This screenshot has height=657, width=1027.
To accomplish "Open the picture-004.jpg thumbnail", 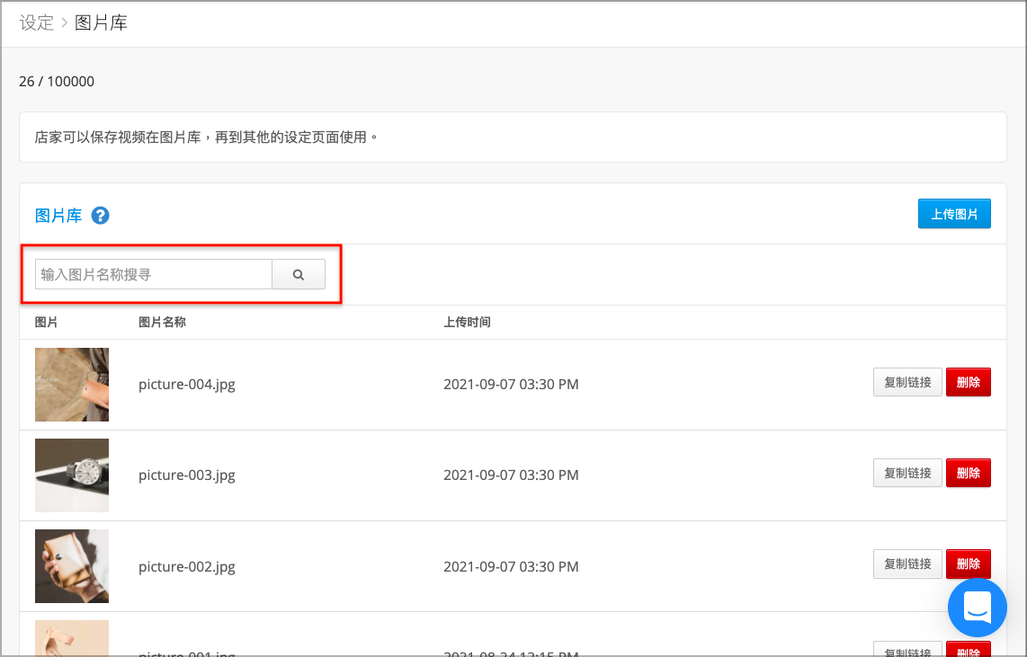I will [x=72, y=385].
